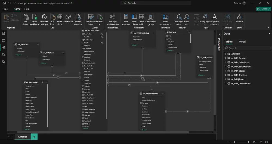
Task: Click the Share button
Action: (263, 9)
